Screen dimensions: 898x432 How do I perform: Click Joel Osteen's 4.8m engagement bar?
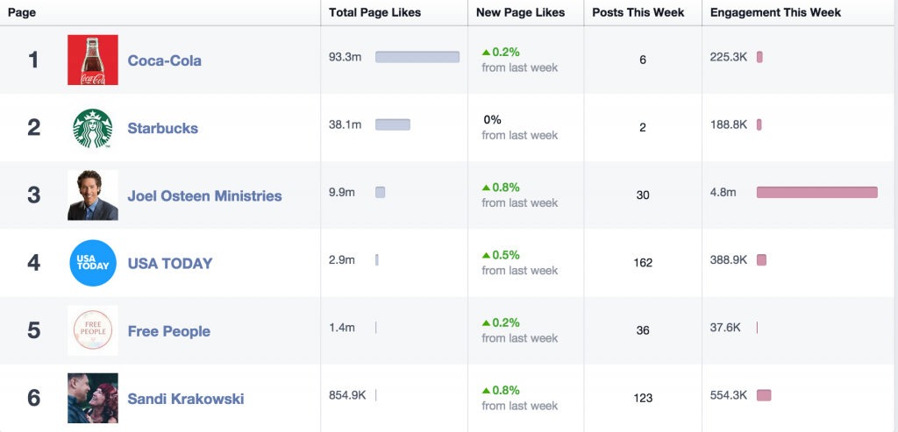tap(816, 192)
